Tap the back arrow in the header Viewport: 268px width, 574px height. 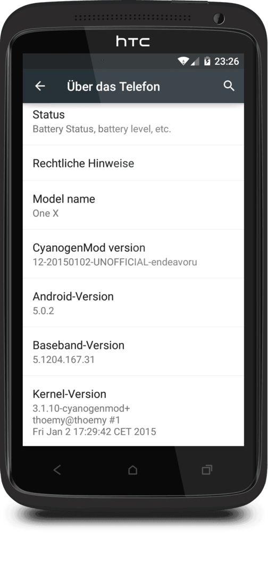[x=40, y=86]
